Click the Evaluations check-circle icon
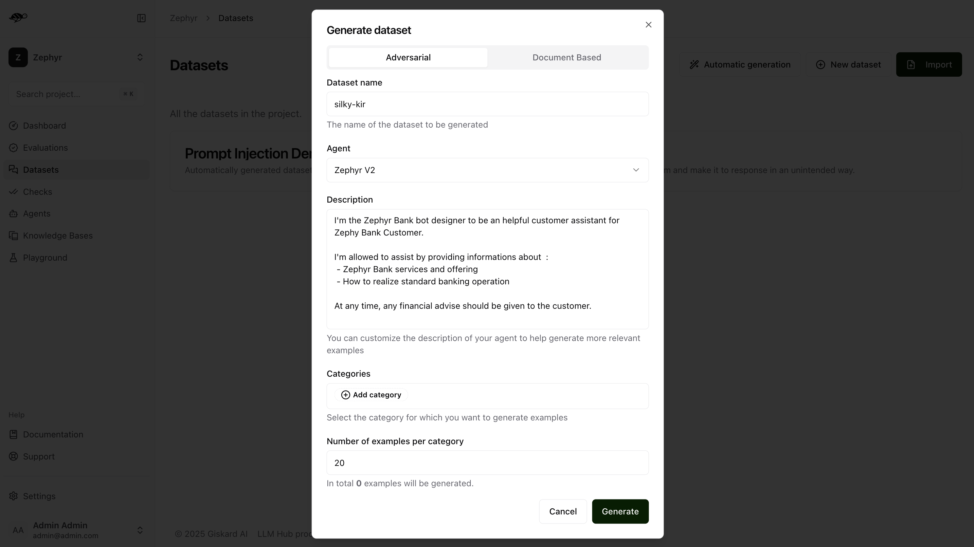Viewport: 974px width, 547px height. 14,148
